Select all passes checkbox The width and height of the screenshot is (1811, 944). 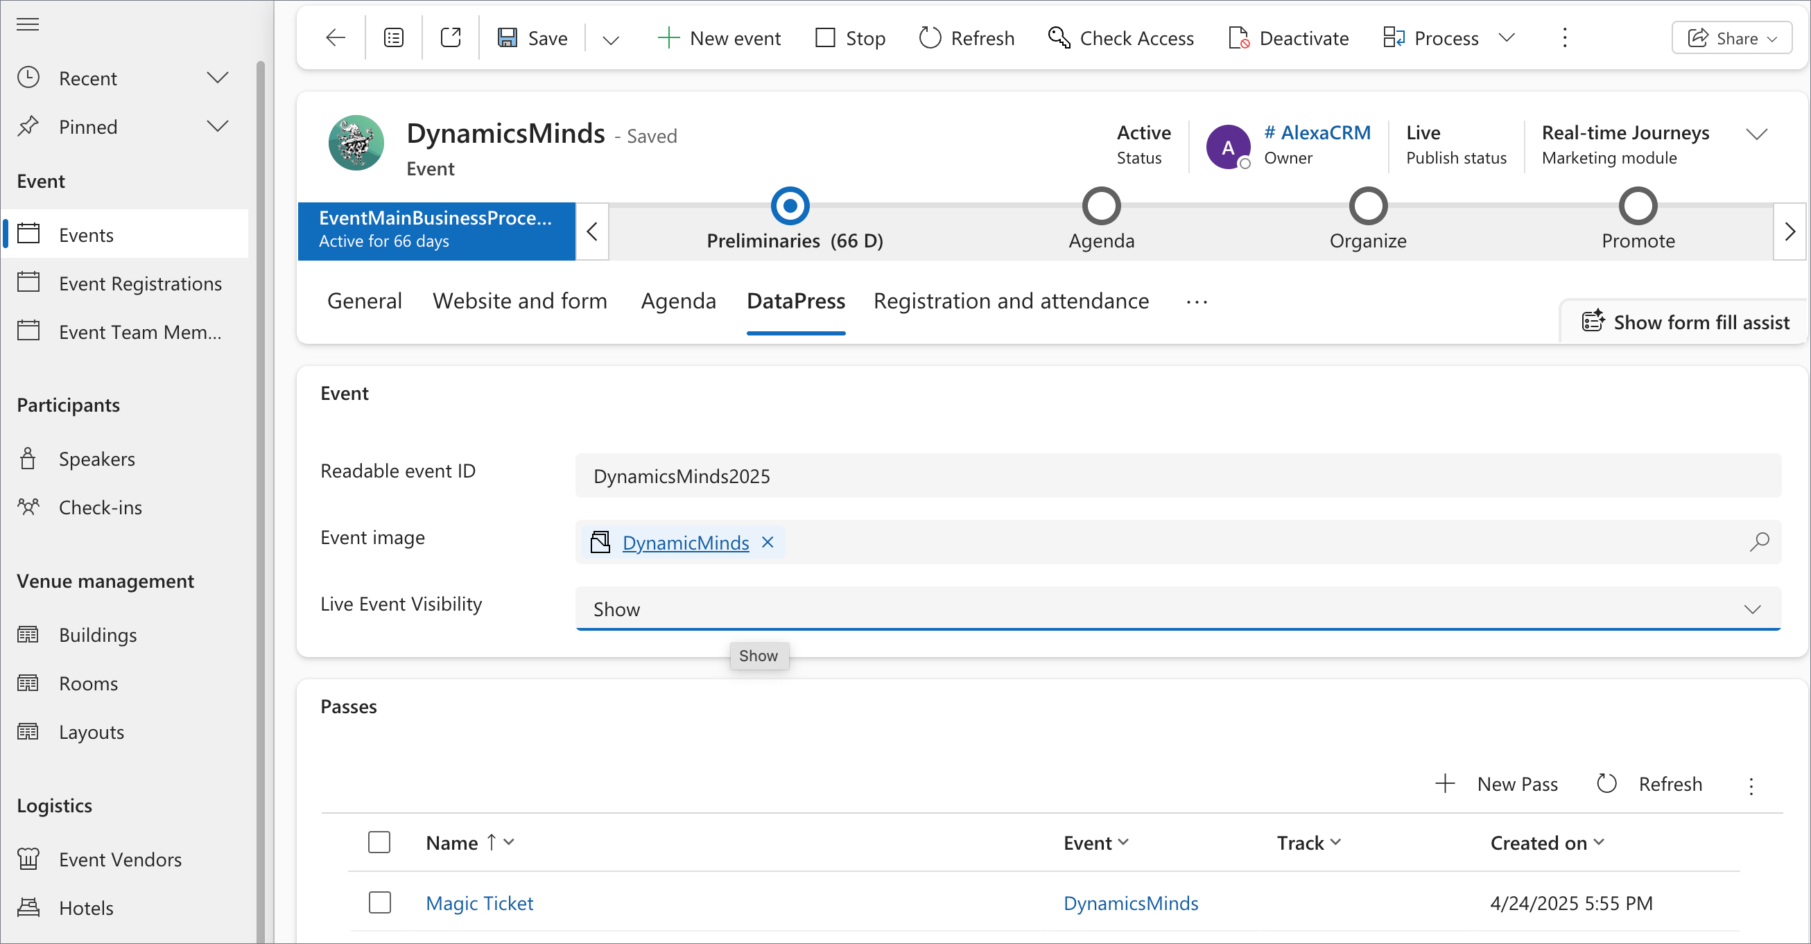click(379, 842)
